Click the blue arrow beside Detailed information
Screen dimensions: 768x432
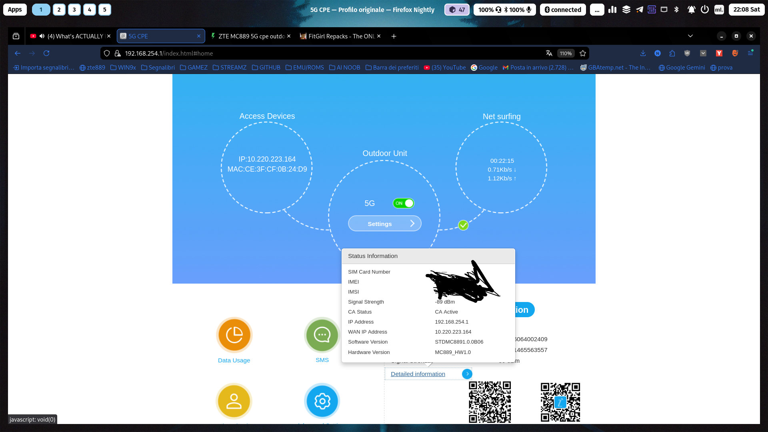pyautogui.click(x=467, y=374)
